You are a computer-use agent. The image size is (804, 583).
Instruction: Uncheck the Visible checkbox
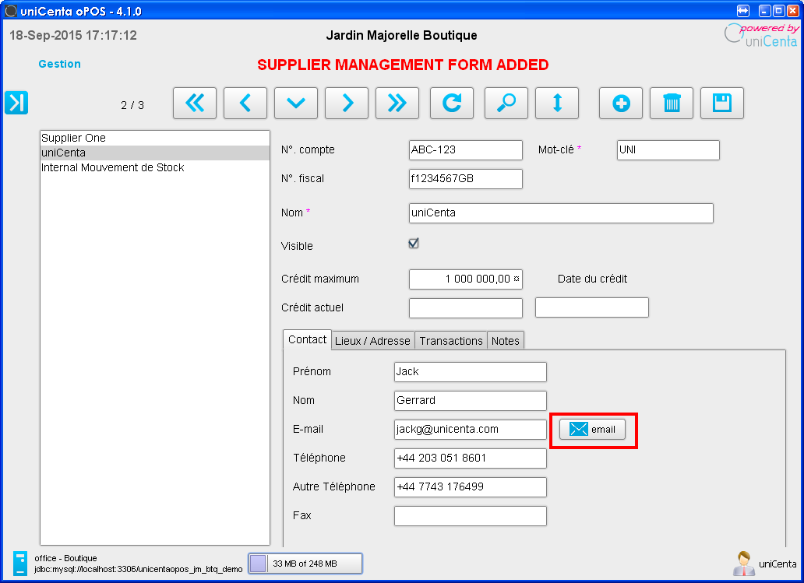click(413, 243)
